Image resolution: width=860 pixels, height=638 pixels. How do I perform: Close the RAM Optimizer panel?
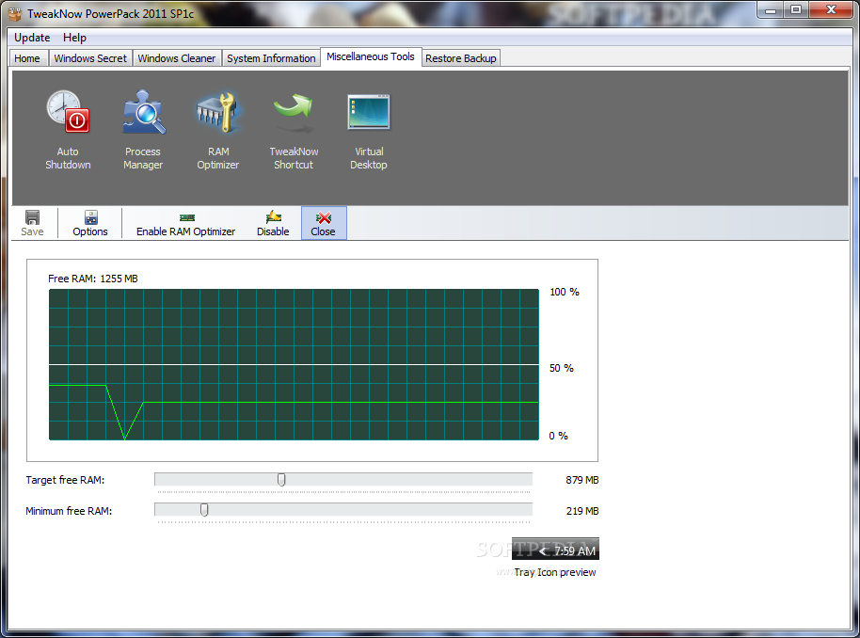coord(324,223)
